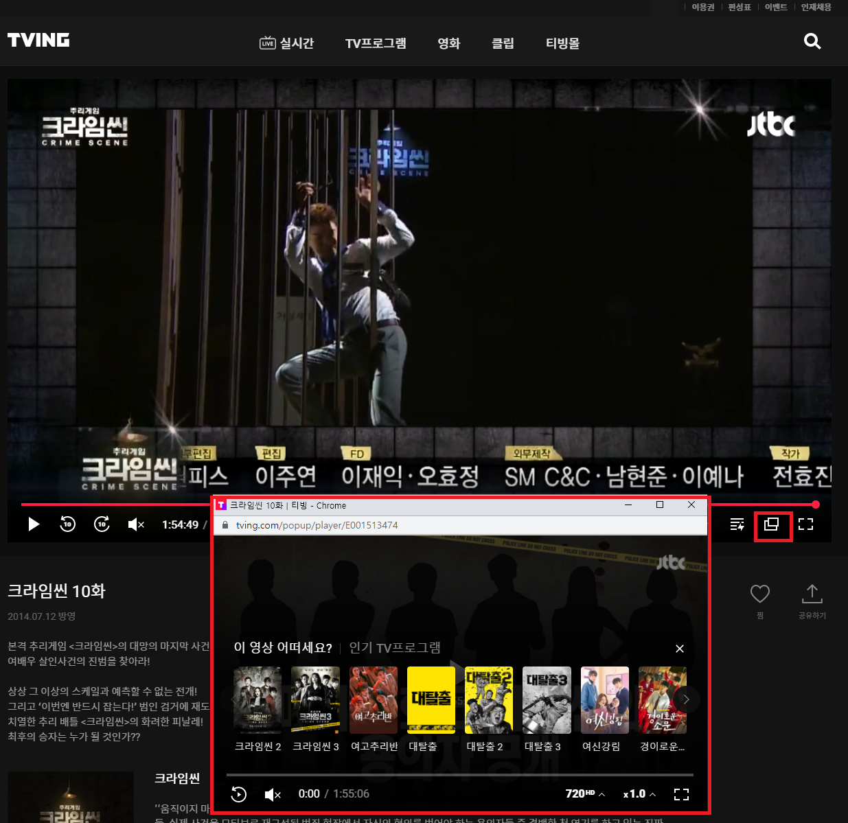
Task: Click the 공유하기 share icon
Action: [x=812, y=594]
